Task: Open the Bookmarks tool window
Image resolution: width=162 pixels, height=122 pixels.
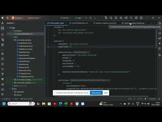Action: (x=2, y=35)
